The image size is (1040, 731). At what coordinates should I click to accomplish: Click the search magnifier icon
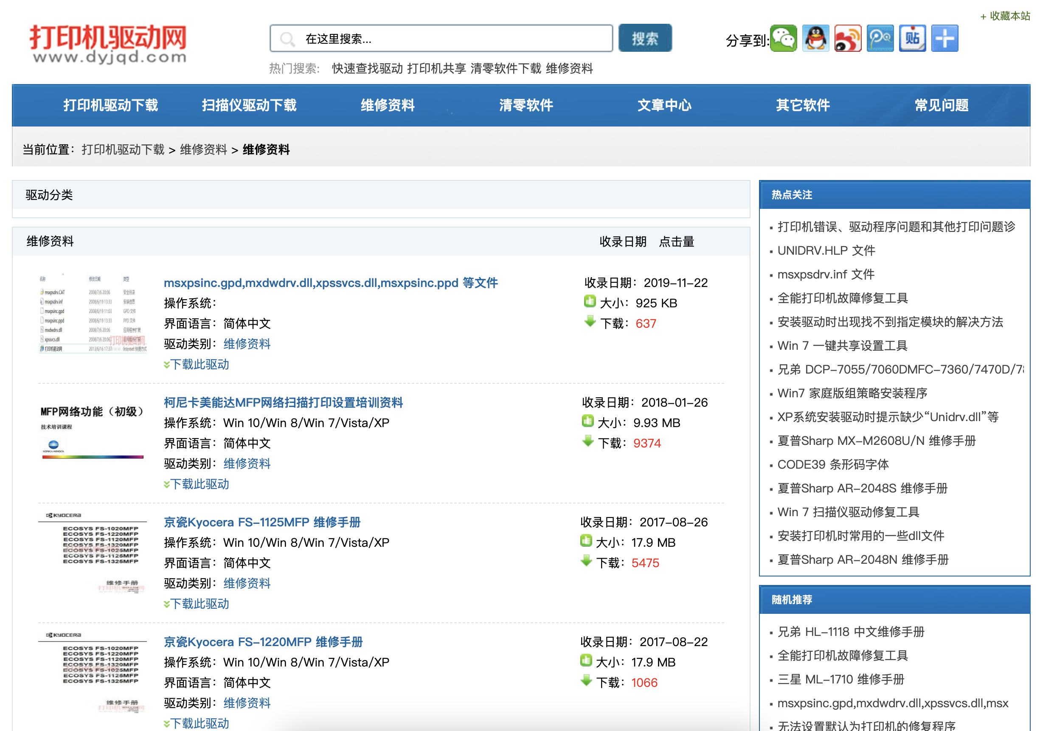(x=288, y=39)
